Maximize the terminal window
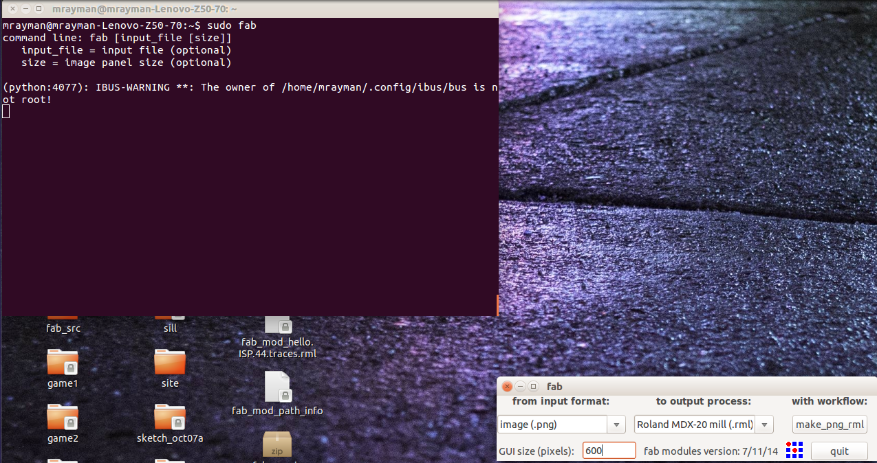The width and height of the screenshot is (877, 463). (39, 9)
